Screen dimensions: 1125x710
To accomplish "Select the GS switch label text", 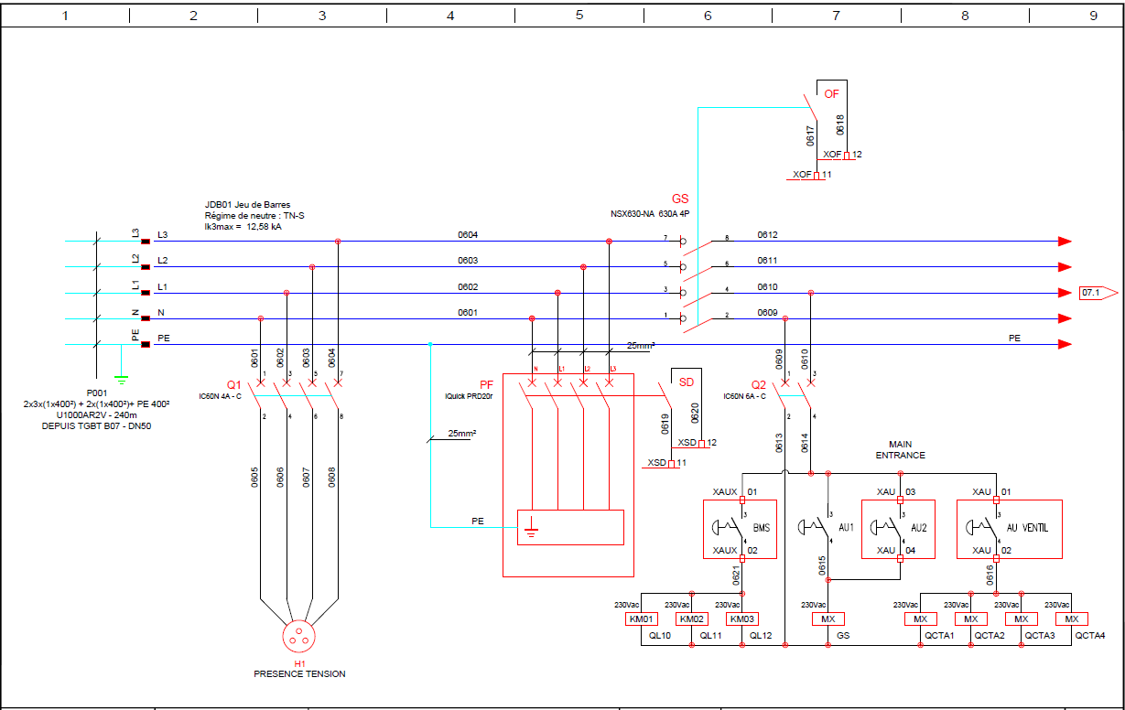I will pos(680,199).
